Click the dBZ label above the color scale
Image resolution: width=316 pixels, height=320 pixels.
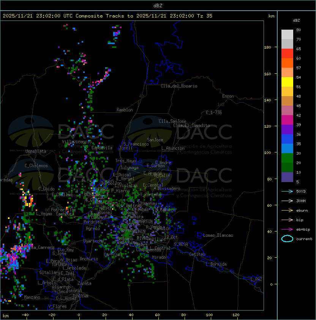(x=296, y=21)
